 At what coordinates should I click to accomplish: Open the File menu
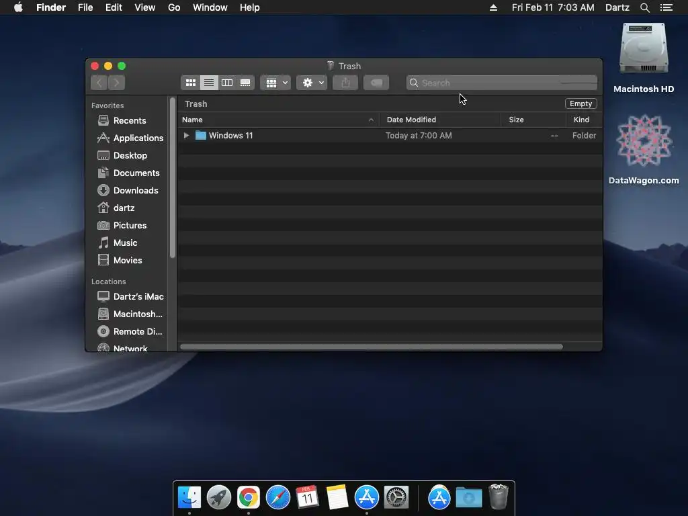pos(85,7)
